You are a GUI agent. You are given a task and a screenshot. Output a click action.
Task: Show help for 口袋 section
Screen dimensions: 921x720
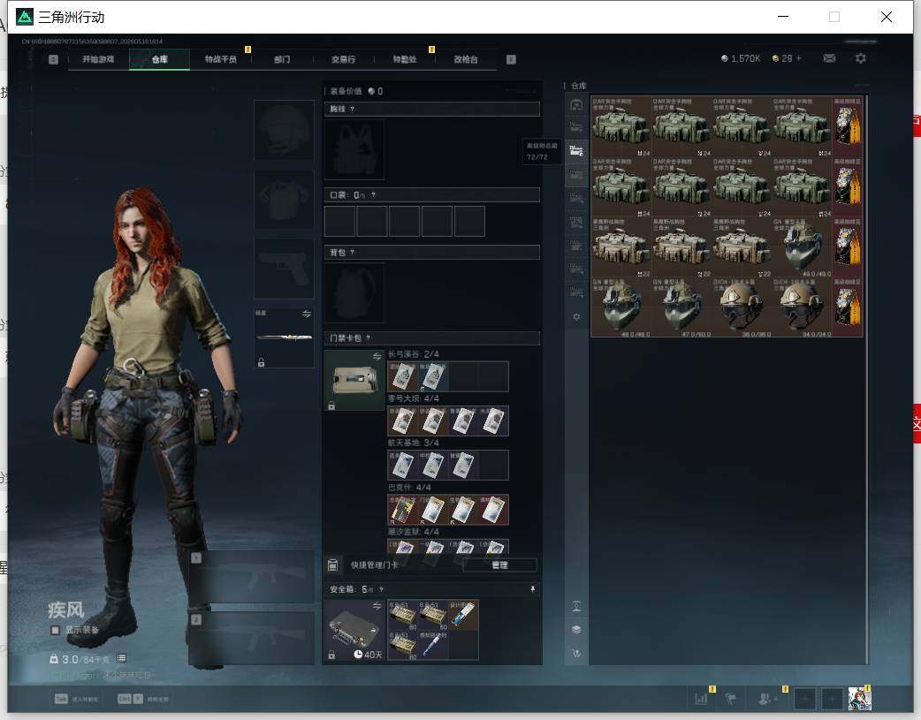point(373,195)
